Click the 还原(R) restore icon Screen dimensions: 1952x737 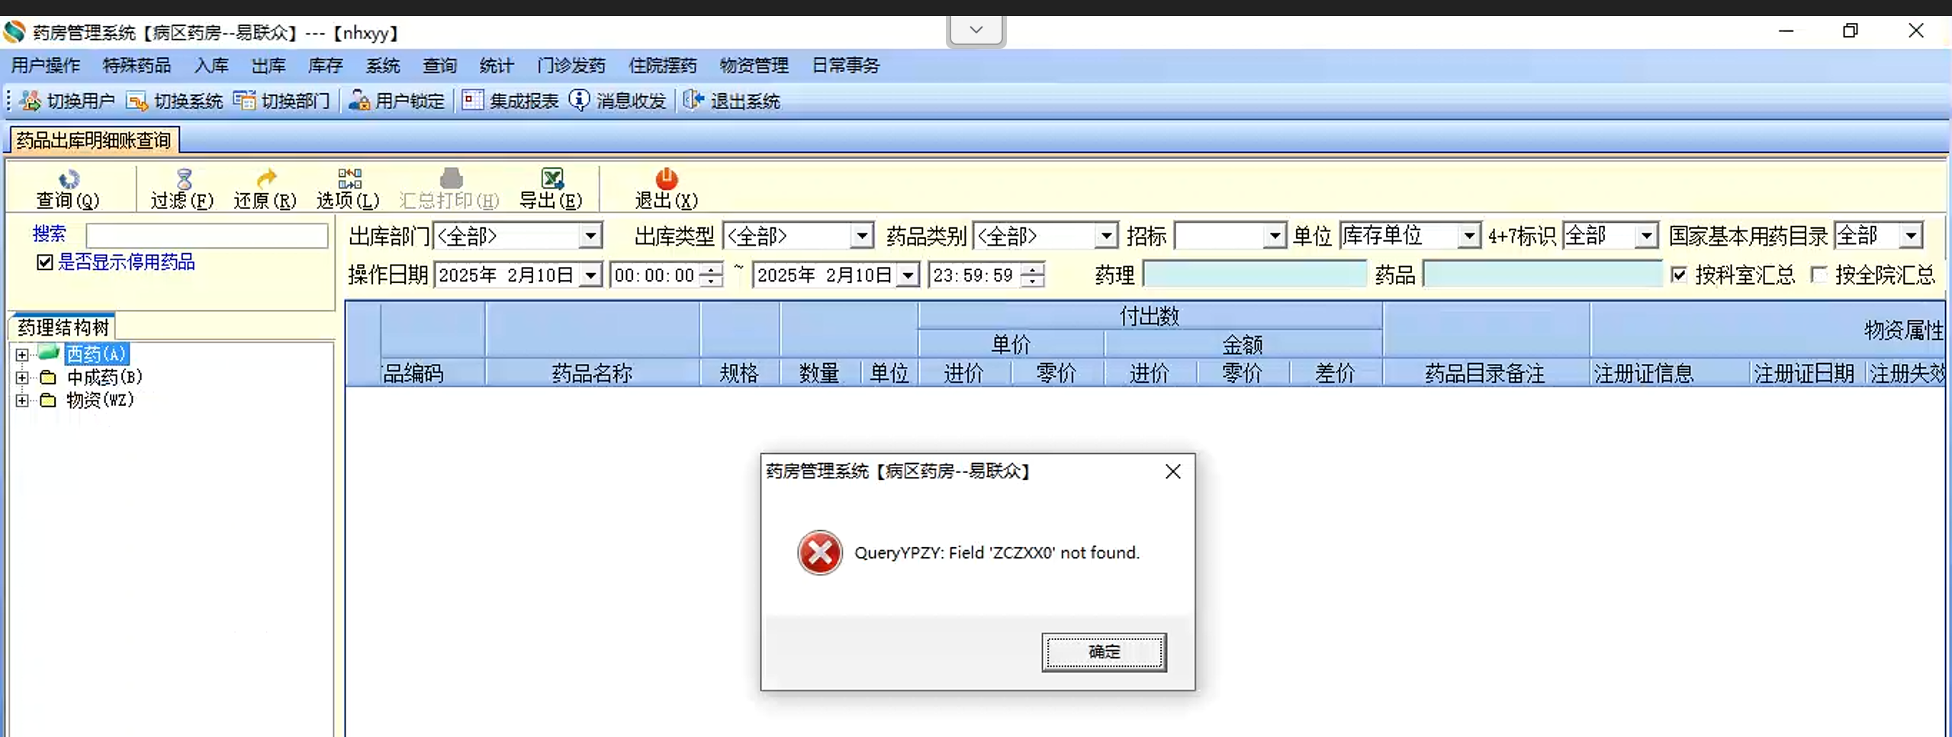pos(266,179)
